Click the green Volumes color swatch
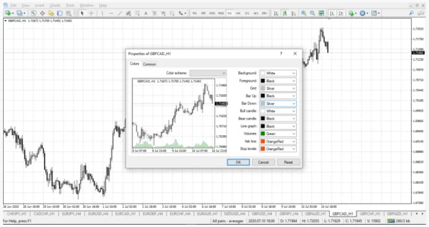Image resolution: width=429 pixels, height=227 pixels. point(263,134)
